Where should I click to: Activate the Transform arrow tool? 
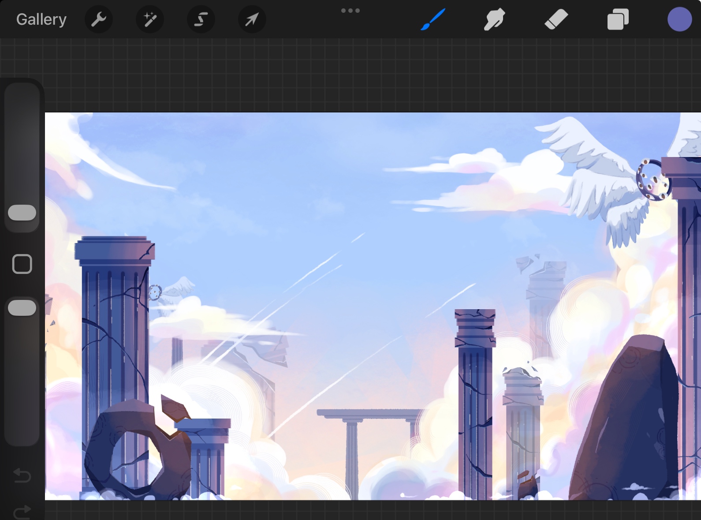click(252, 19)
